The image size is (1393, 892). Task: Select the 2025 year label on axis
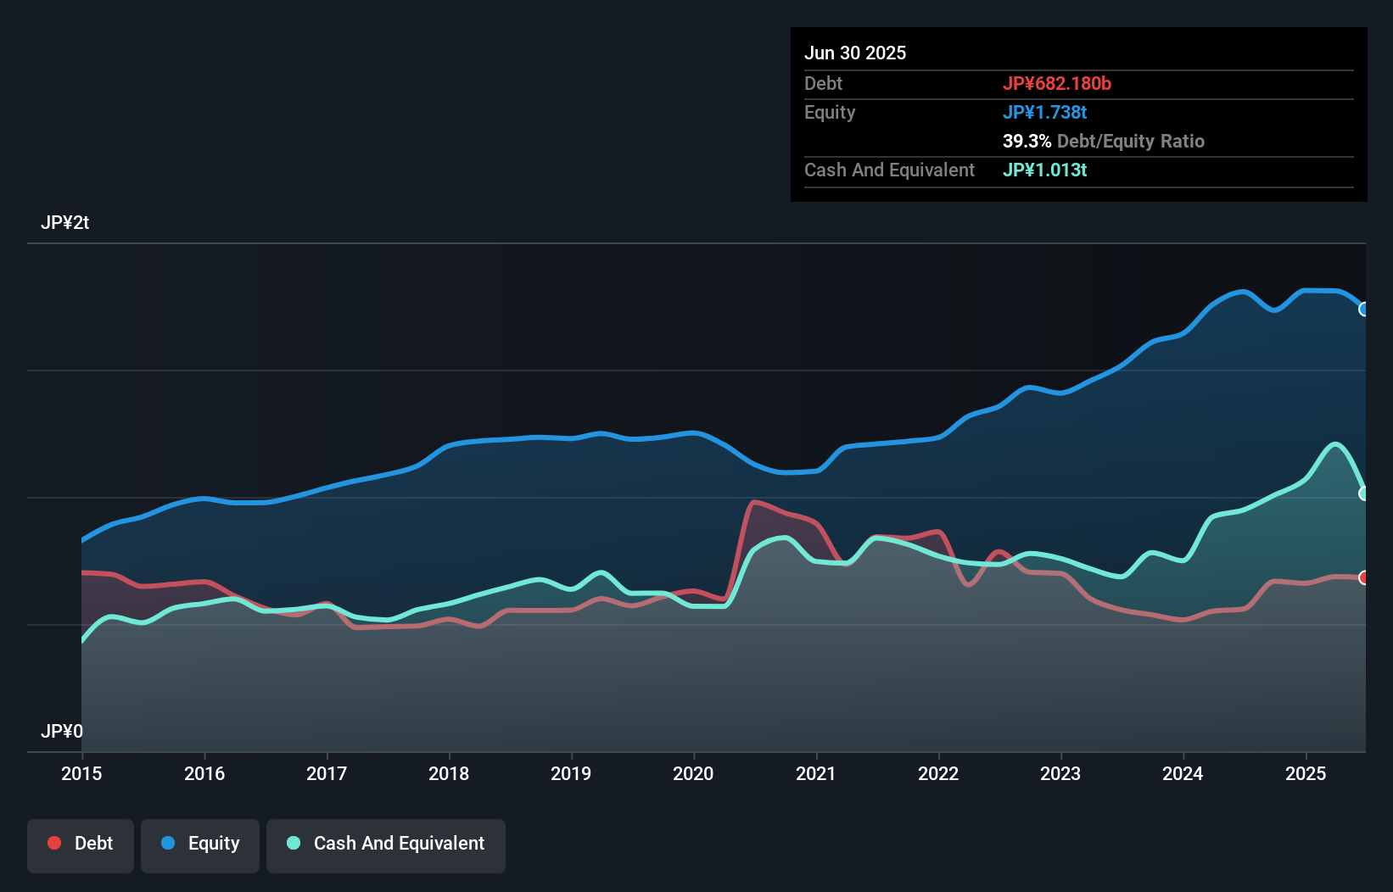click(x=1306, y=773)
